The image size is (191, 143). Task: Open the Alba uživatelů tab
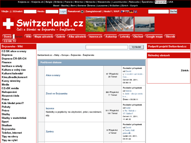[77, 37]
